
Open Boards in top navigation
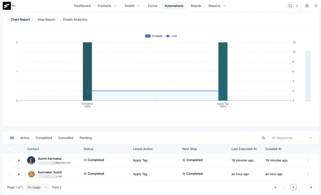[x=196, y=6]
